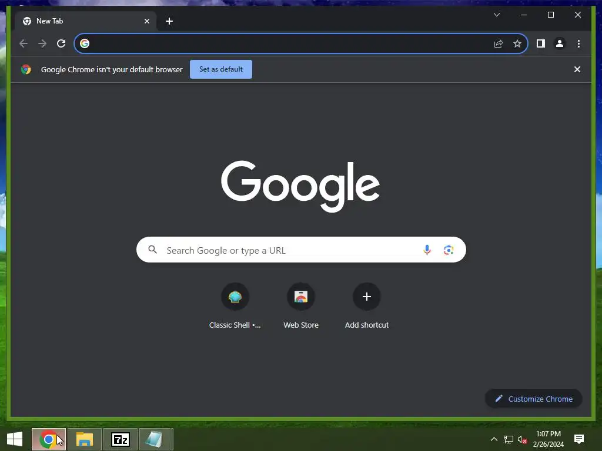Open the tab search chevron
This screenshot has height=451, width=602.
[496, 15]
